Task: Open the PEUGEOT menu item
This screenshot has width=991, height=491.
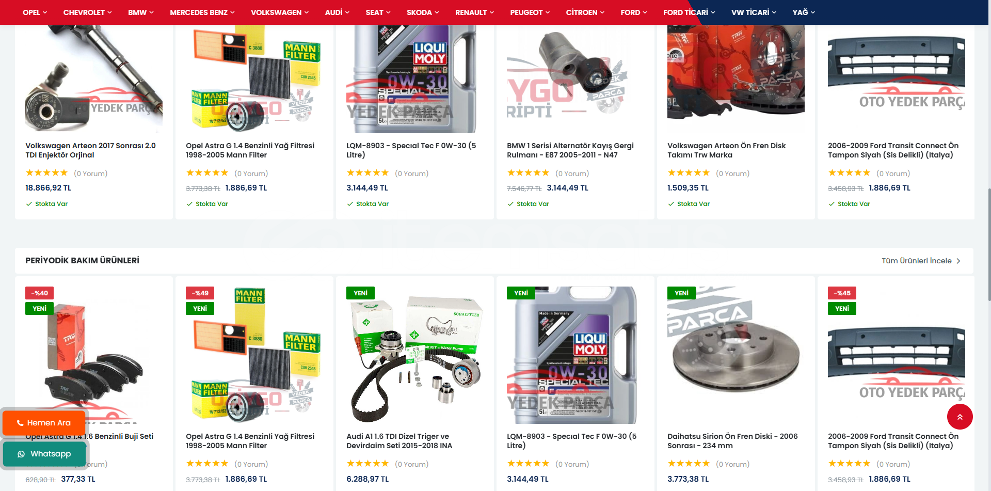Action: click(x=530, y=12)
